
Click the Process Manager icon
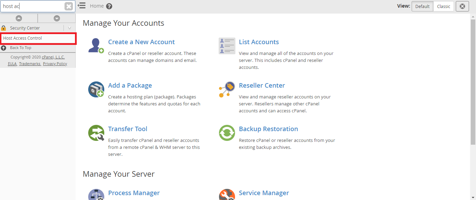pos(96,195)
